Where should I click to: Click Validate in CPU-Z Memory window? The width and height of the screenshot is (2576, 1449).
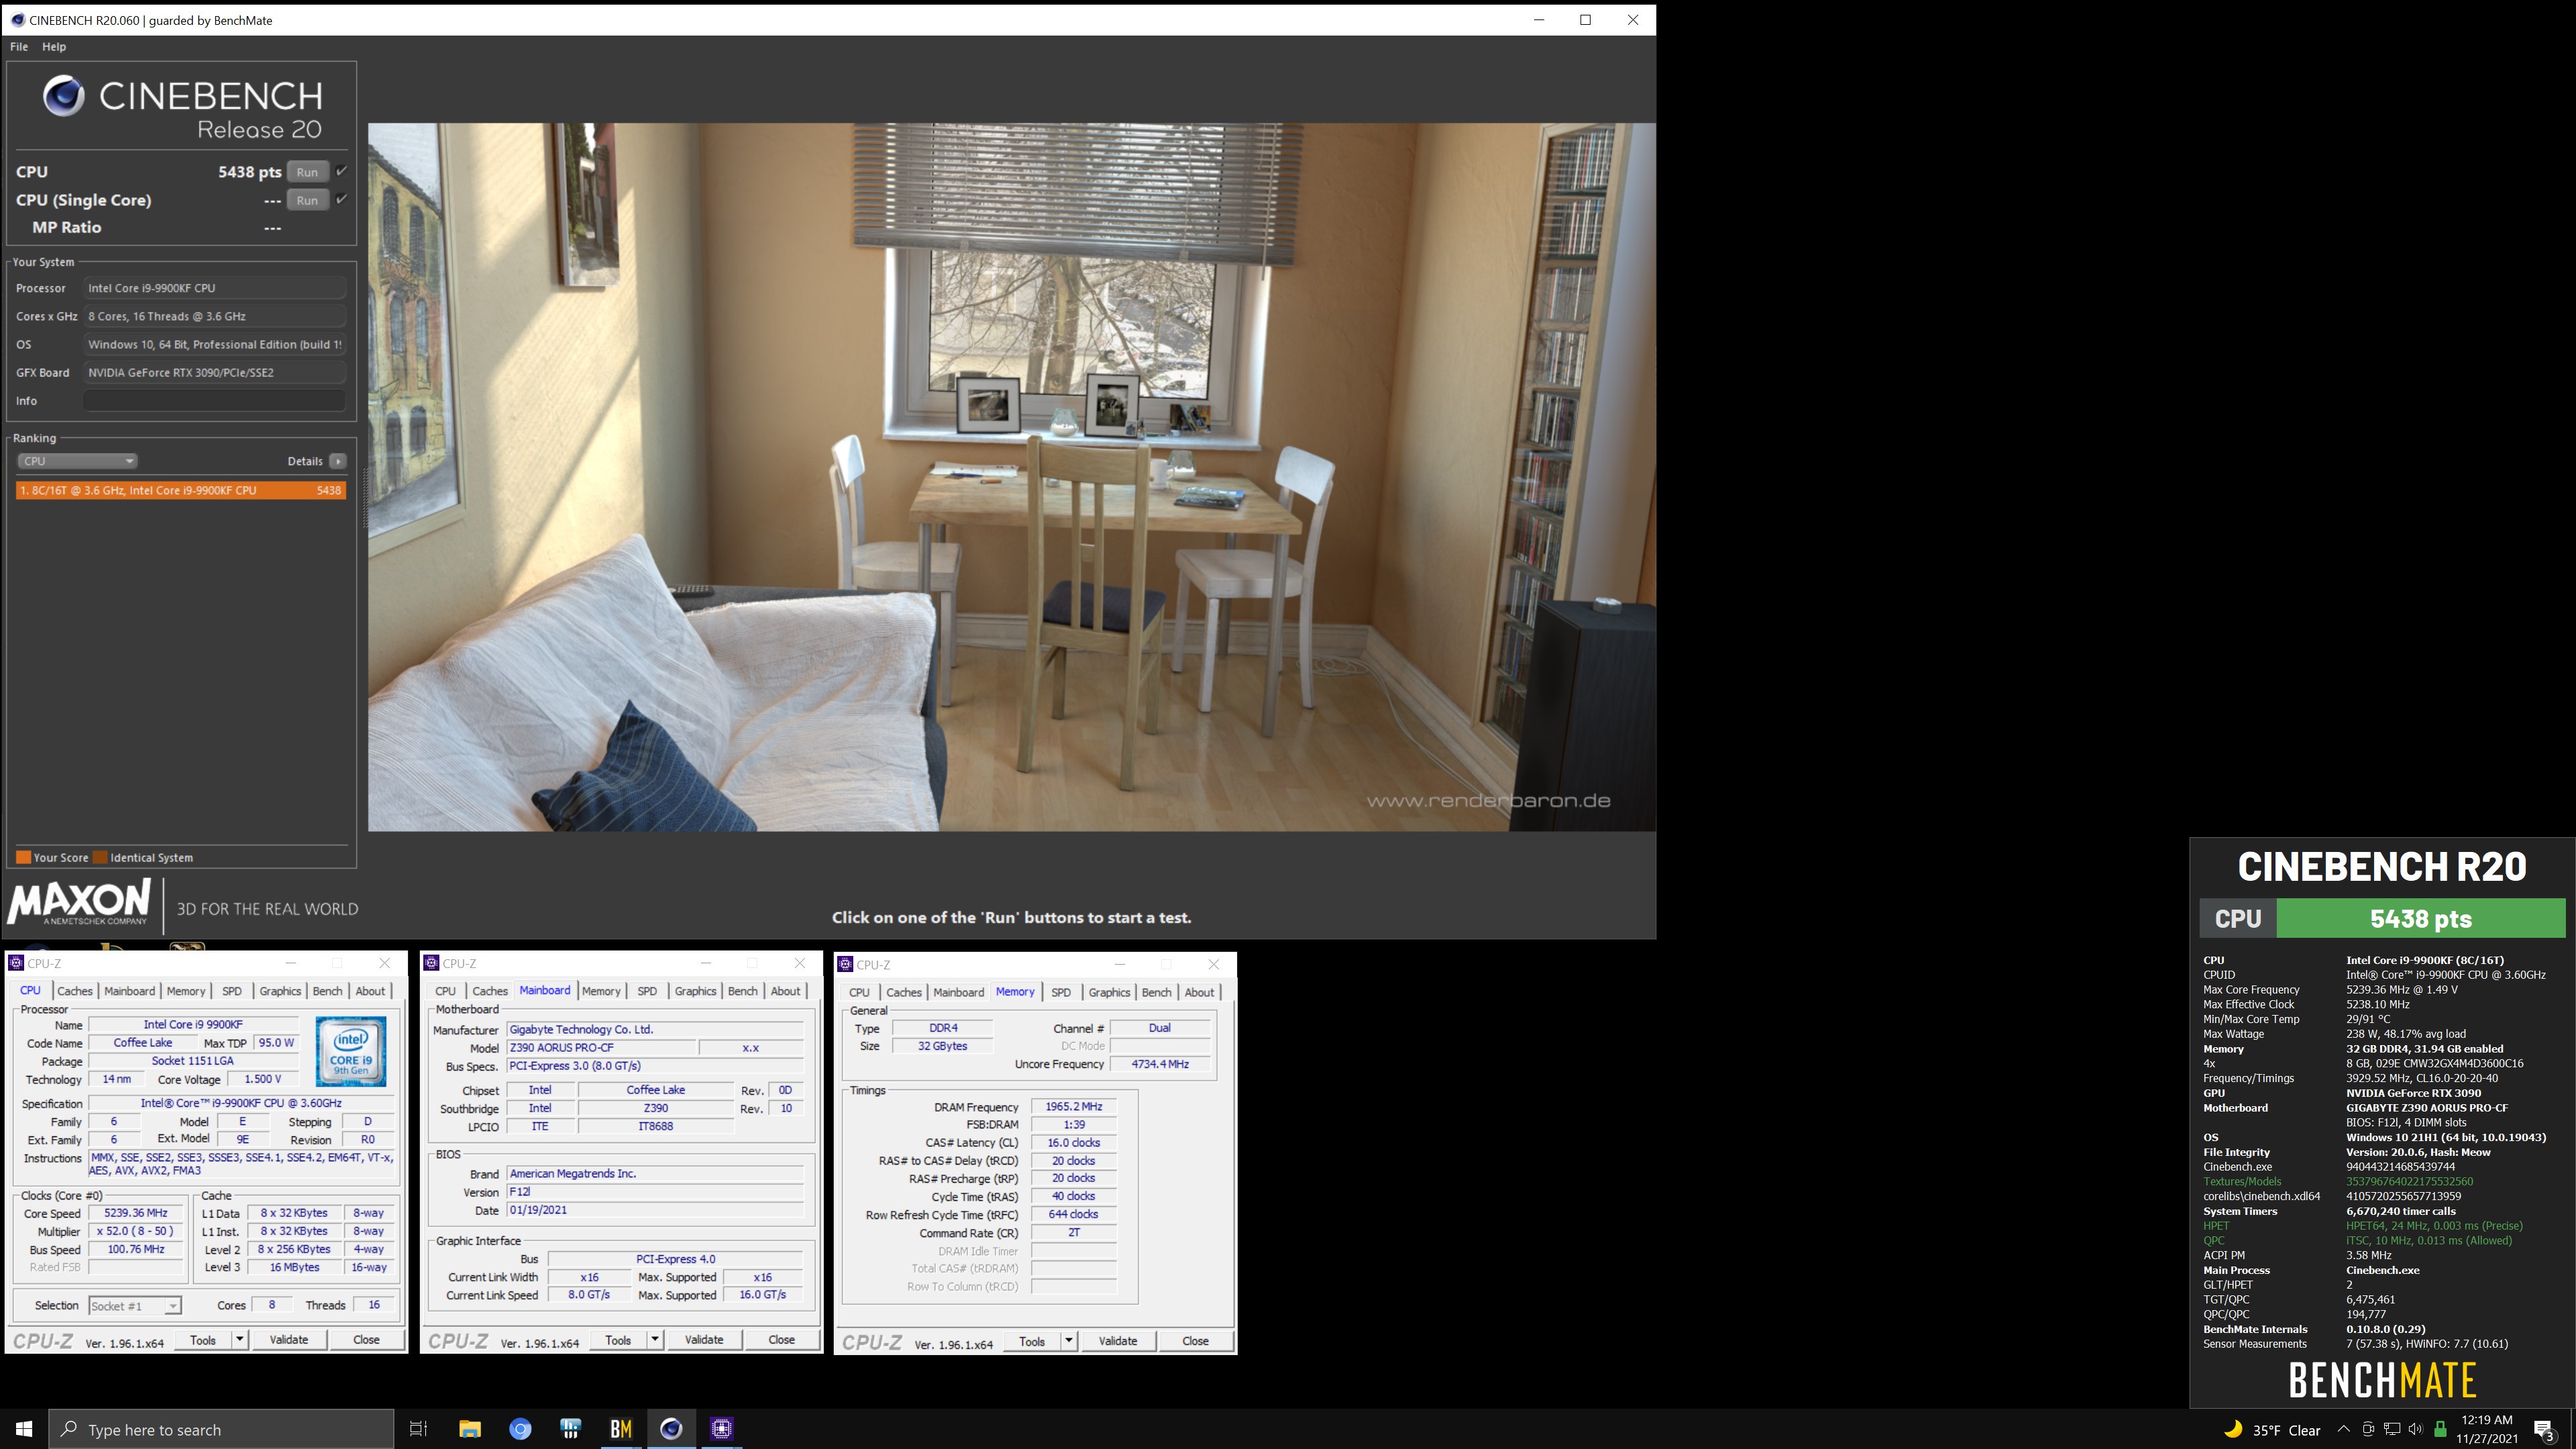click(x=1118, y=1341)
